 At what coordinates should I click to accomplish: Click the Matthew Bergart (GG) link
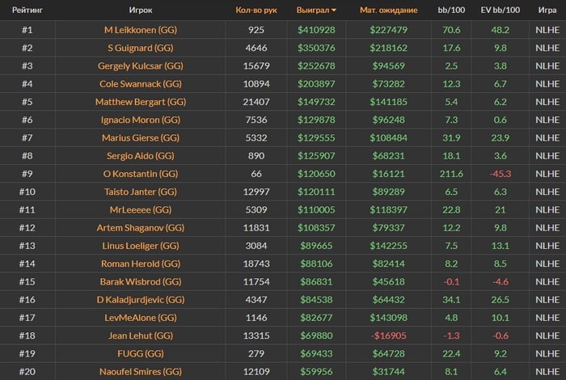point(140,102)
